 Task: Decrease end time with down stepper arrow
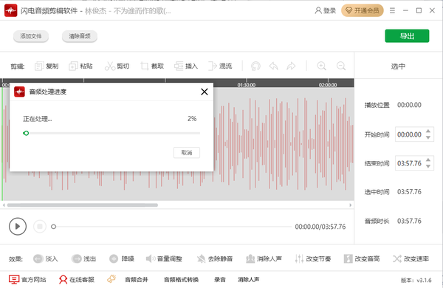point(428,166)
